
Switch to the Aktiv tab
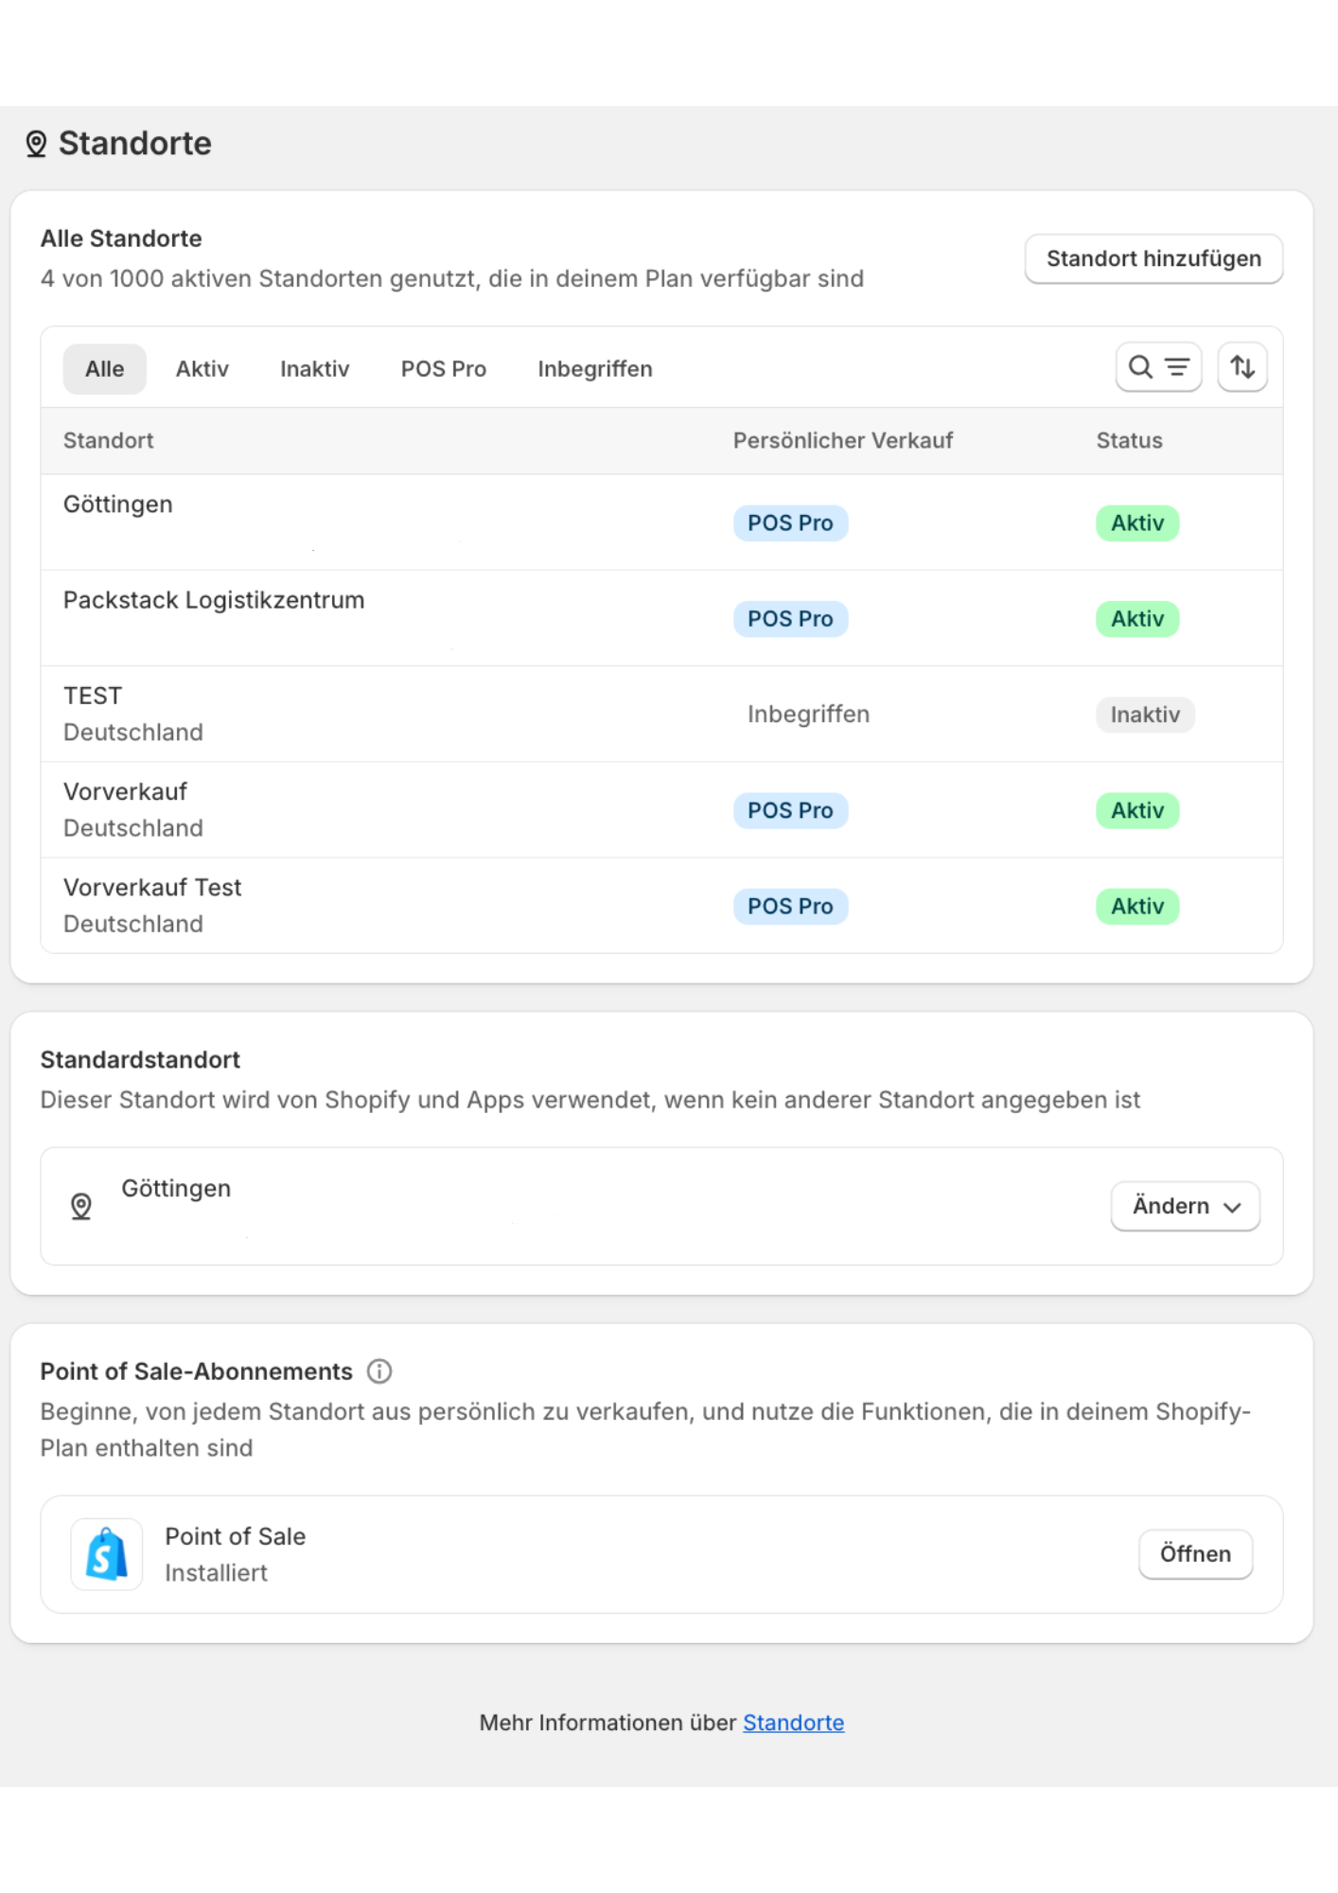(202, 369)
